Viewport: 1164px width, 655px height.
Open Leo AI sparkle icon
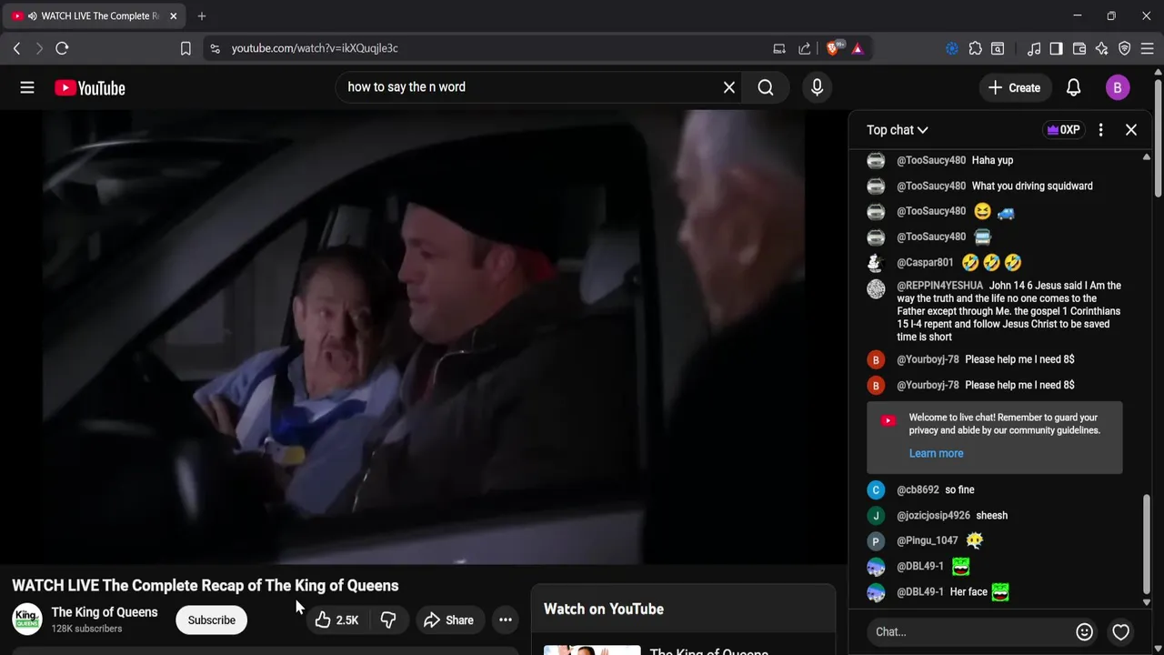(1102, 48)
